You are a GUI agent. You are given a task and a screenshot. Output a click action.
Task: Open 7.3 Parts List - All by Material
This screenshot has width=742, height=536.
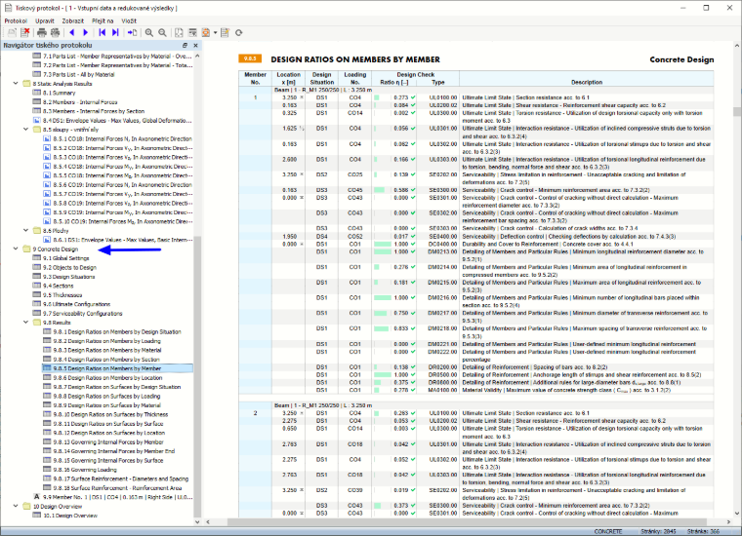click(78, 75)
